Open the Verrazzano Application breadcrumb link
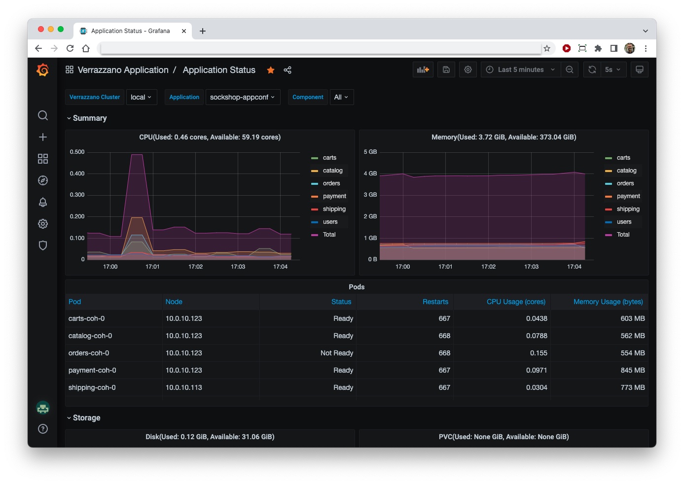Screen dimensions: 684x484 point(123,69)
